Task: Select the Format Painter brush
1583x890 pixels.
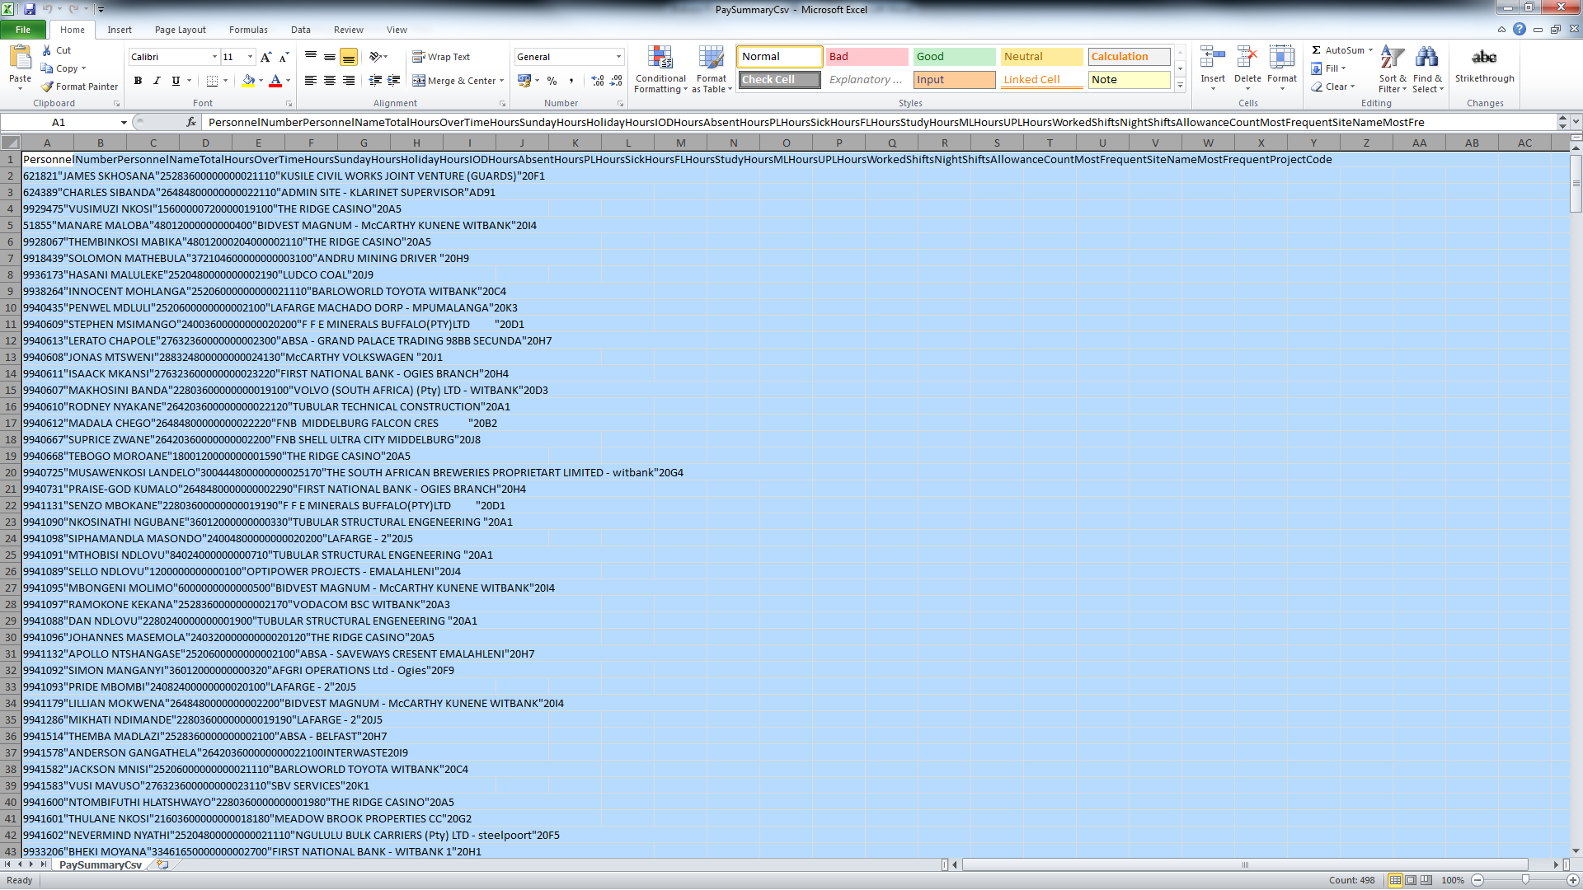Action: [47, 87]
